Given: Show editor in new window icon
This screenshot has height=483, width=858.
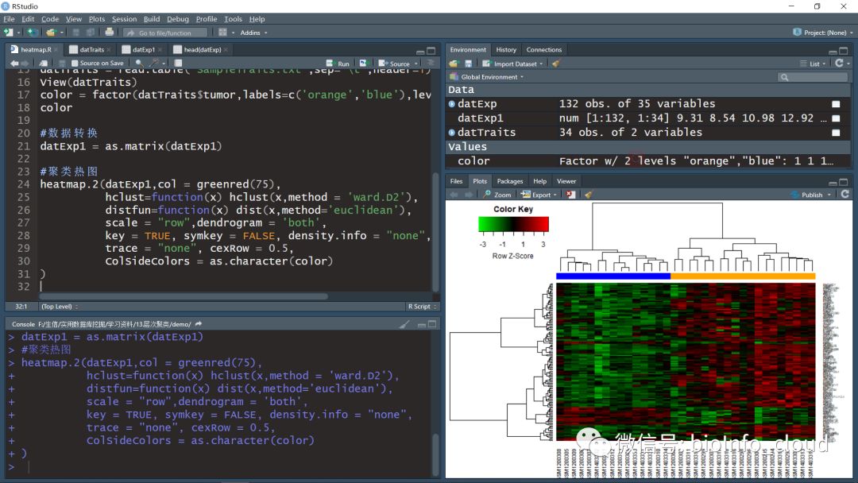Looking at the screenshot, I should (x=44, y=64).
